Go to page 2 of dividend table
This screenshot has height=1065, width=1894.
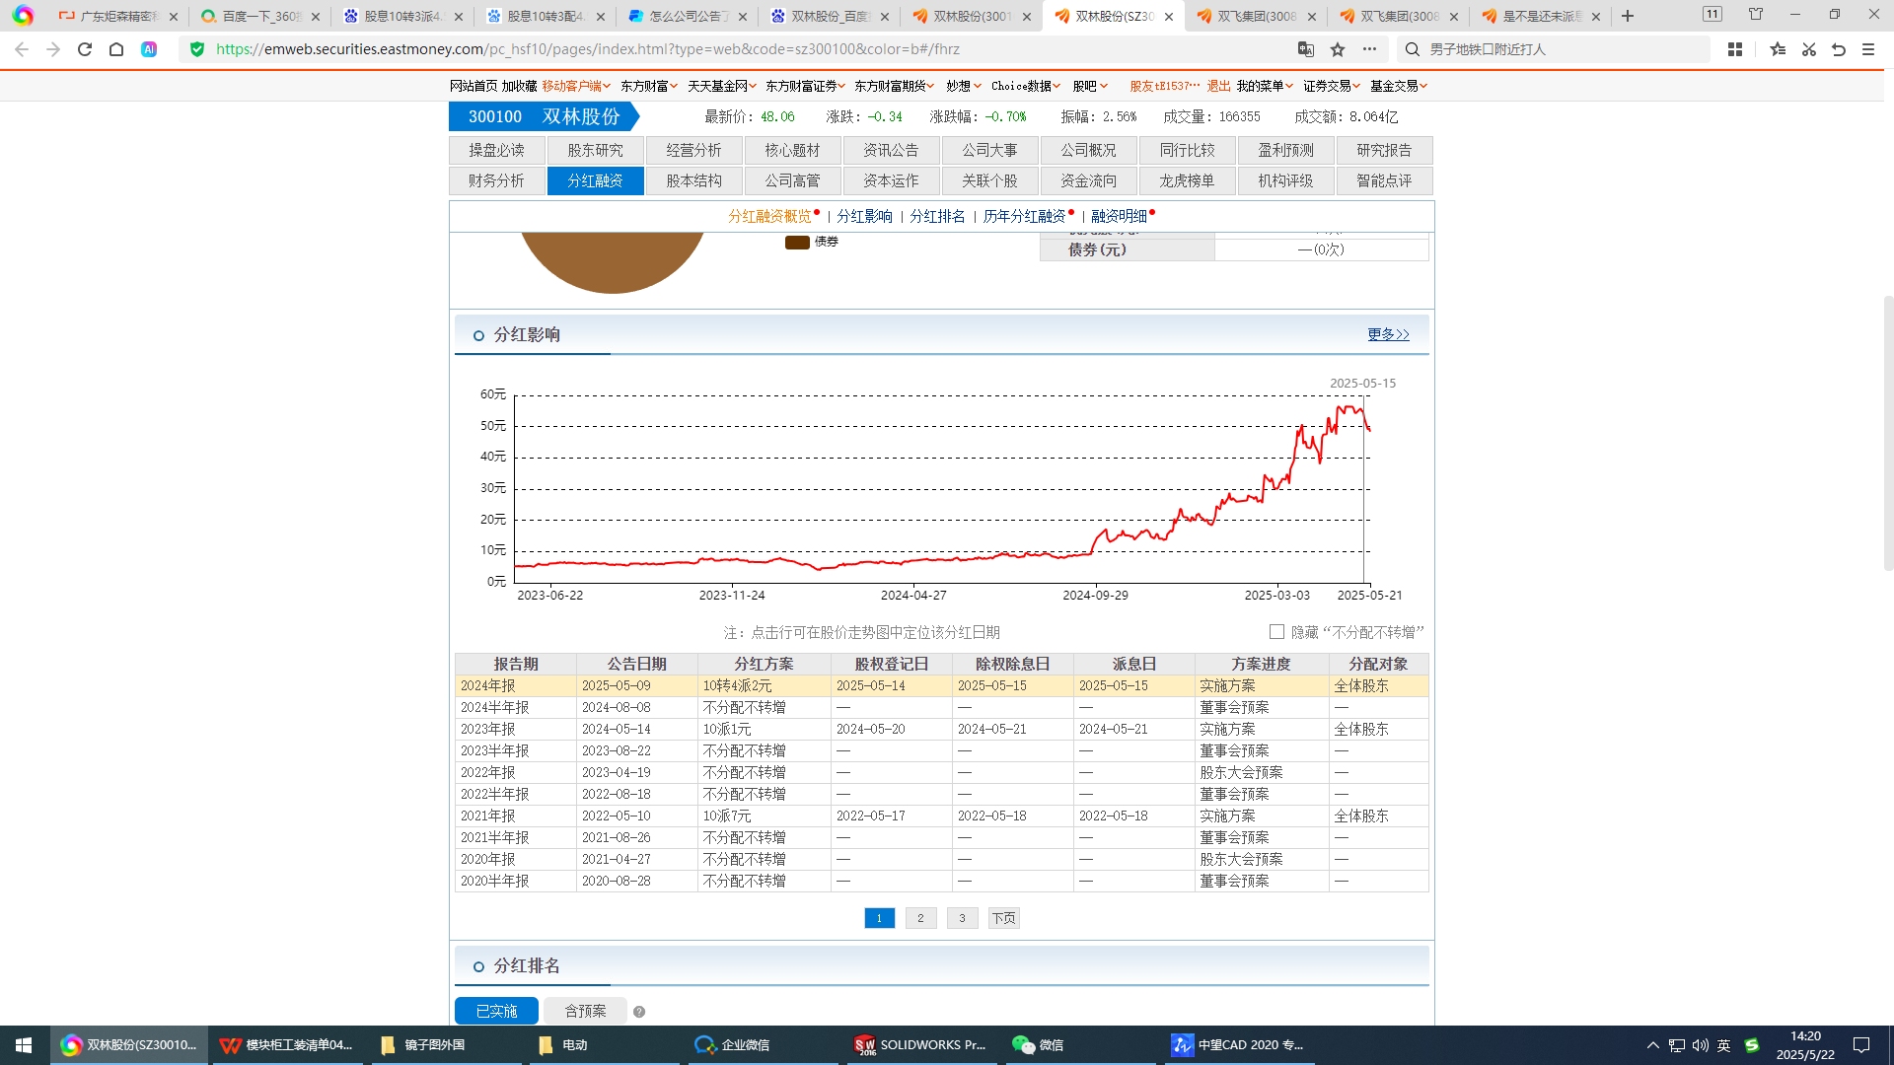pos(920,919)
